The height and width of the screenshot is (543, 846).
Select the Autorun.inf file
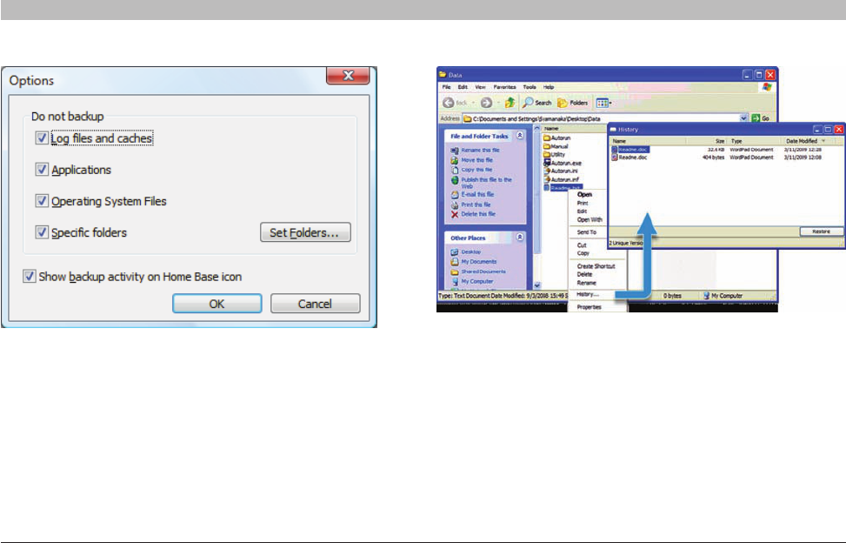[561, 179]
